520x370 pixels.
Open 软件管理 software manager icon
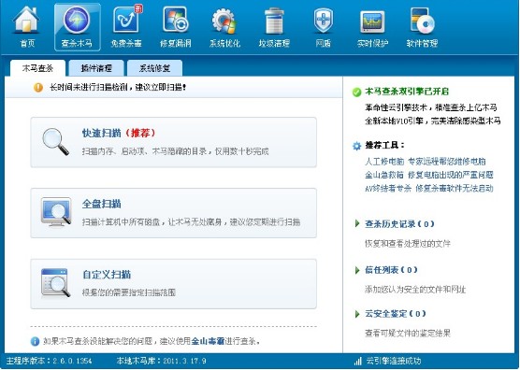422,27
